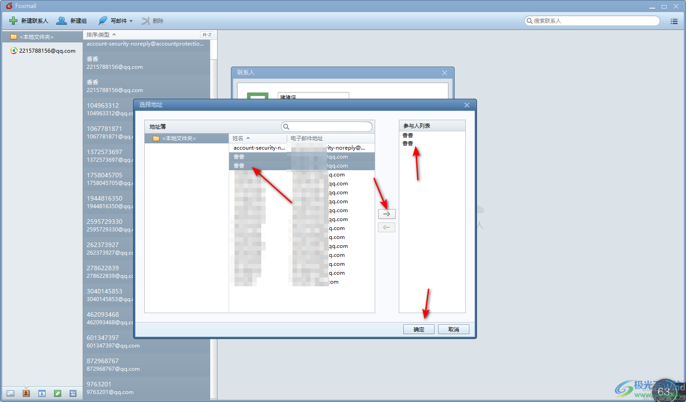686x402 pixels.
Task: Click the sort type (排序:类型) header
Action: point(101,34)
